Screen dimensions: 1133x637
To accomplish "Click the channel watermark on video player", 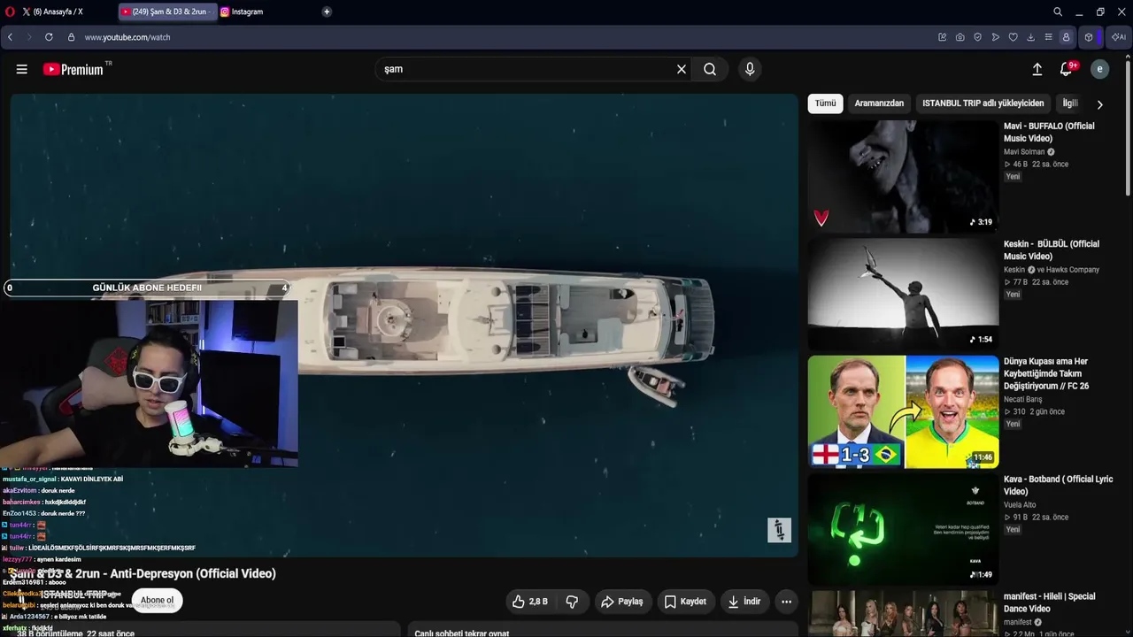I will pos(779,530).
